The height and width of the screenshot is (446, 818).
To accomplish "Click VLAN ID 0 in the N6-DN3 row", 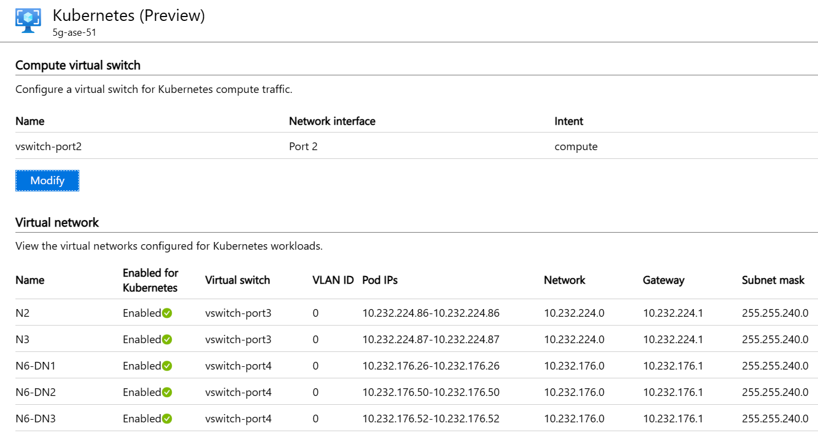I will (x=315, y=419).
